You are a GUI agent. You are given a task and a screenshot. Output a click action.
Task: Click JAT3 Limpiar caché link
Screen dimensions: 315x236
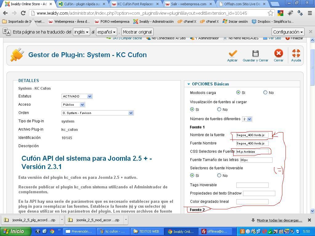125,38
